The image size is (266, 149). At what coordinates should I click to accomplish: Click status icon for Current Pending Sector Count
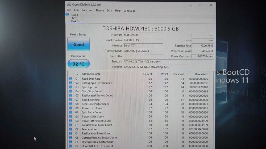pos(70,138)
